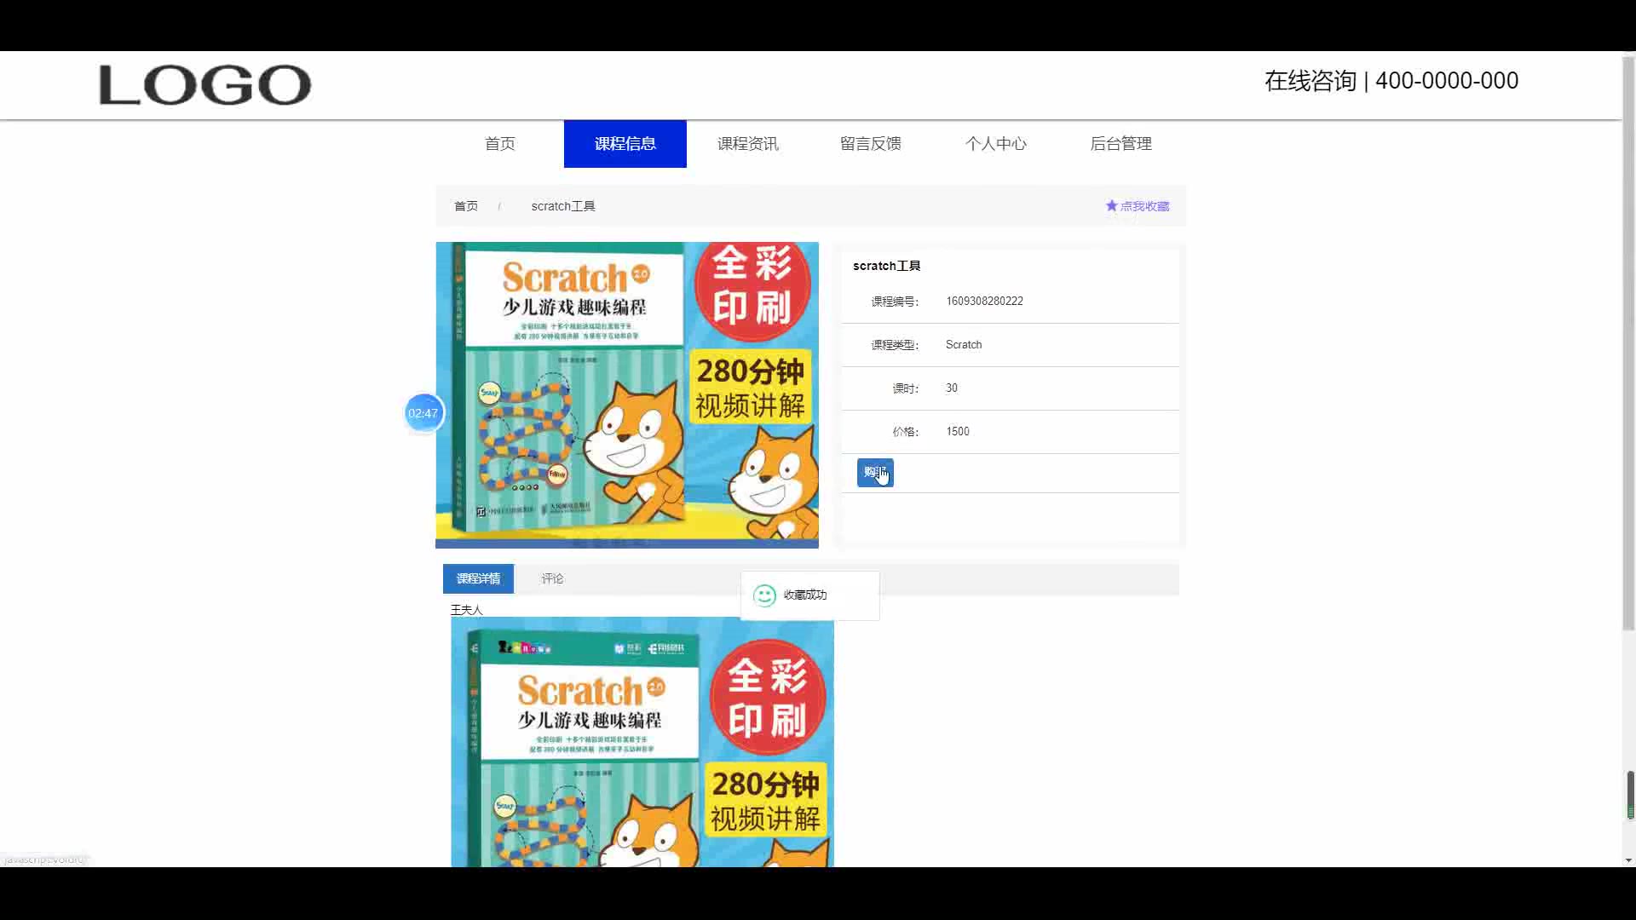Image resolution: width=1636 pixels, height=920 pixels.
Task: Click the blue 购买 button
Action: pyautogui.click(x=875, y=473)
